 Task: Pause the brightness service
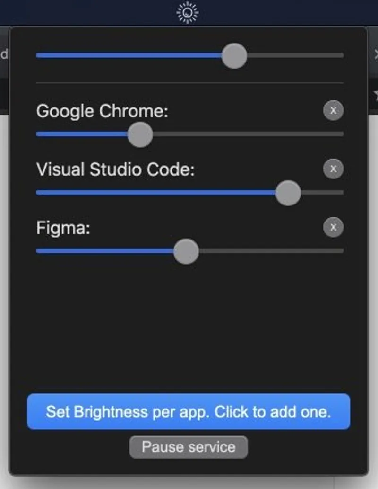click(188, 446)
